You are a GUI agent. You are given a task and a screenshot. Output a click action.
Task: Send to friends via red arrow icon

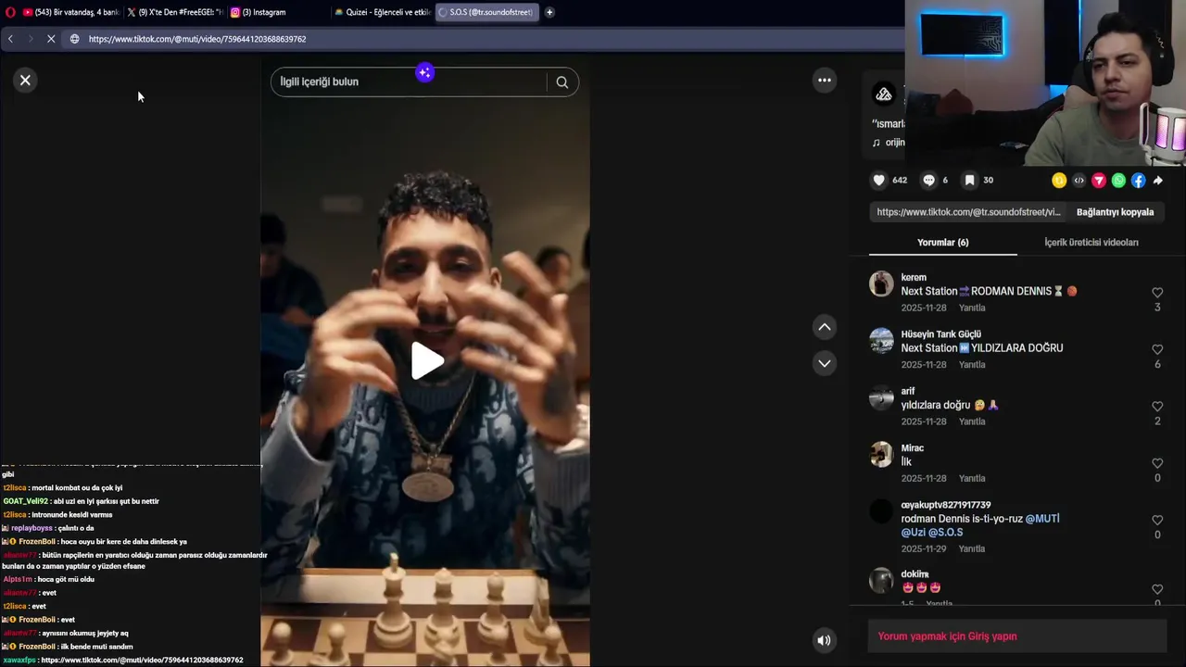(1099, 181)
